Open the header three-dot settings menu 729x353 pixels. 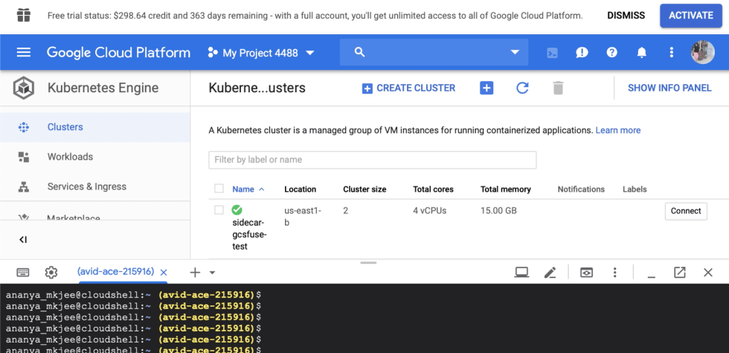point(671,53)
